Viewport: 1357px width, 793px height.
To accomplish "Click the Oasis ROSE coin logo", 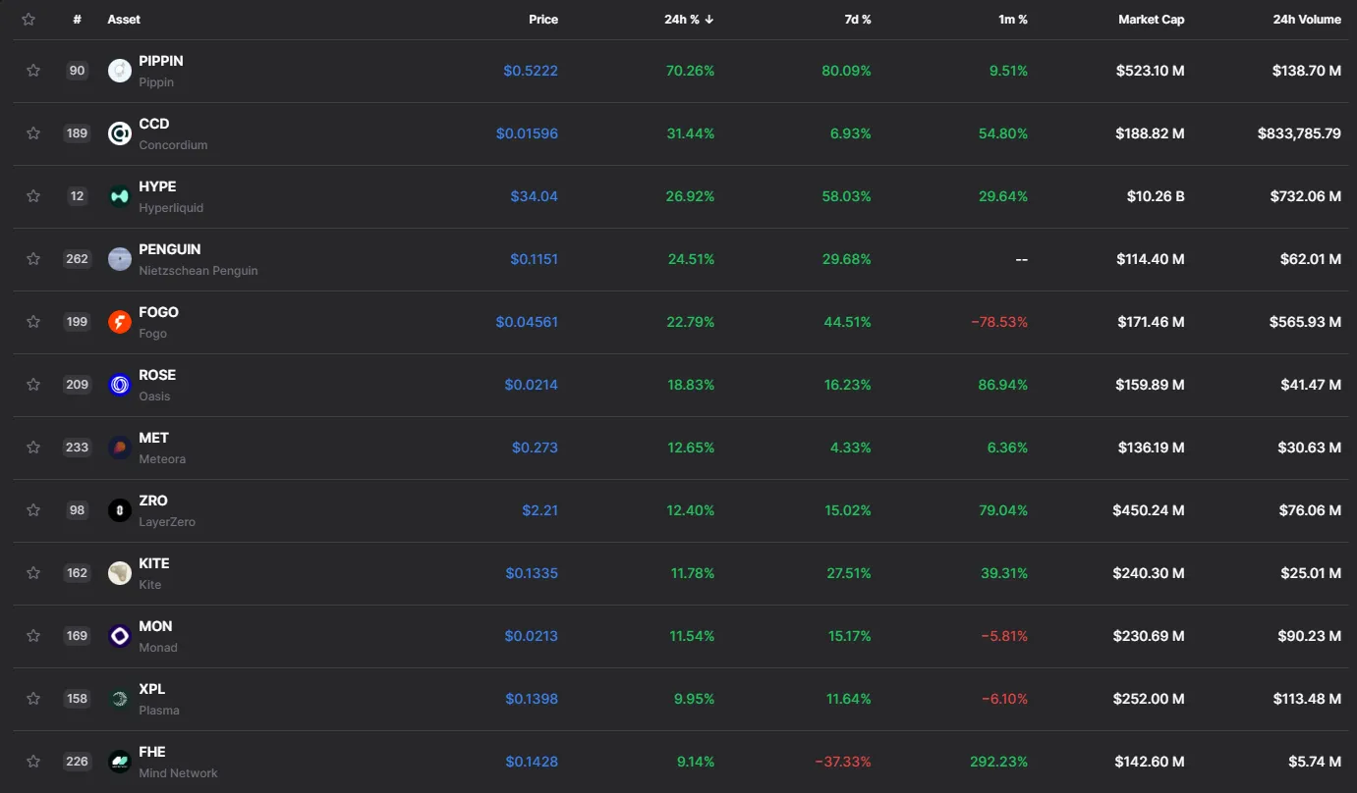I will pyautogui.click(x=120, y=384).
